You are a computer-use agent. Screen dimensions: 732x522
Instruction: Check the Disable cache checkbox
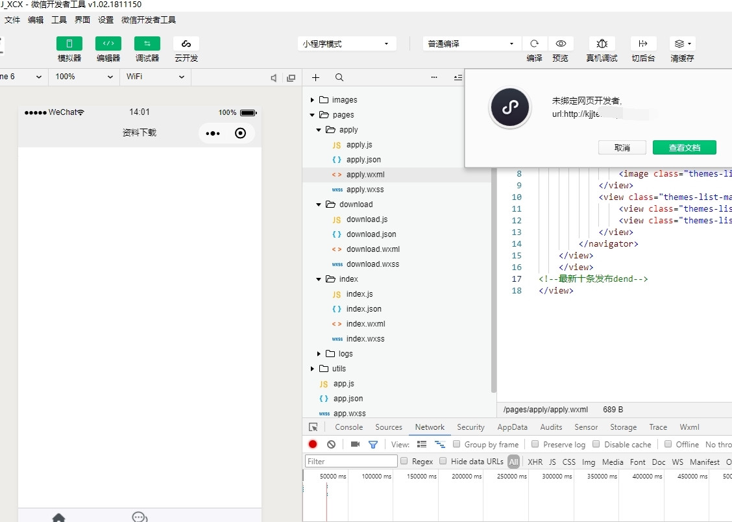pos(596,444)
